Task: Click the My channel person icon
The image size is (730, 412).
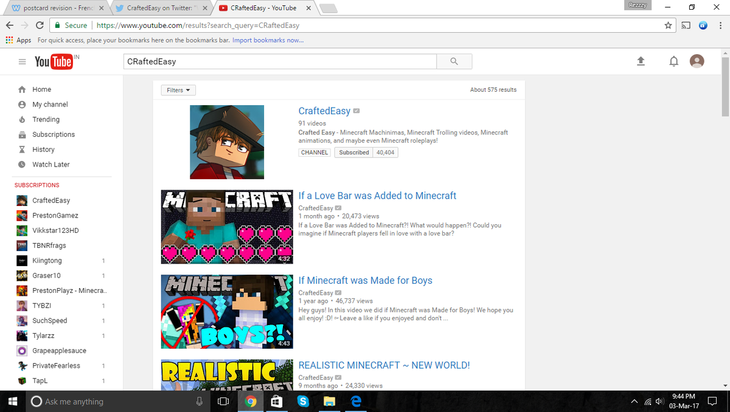Action: point(22,105)
